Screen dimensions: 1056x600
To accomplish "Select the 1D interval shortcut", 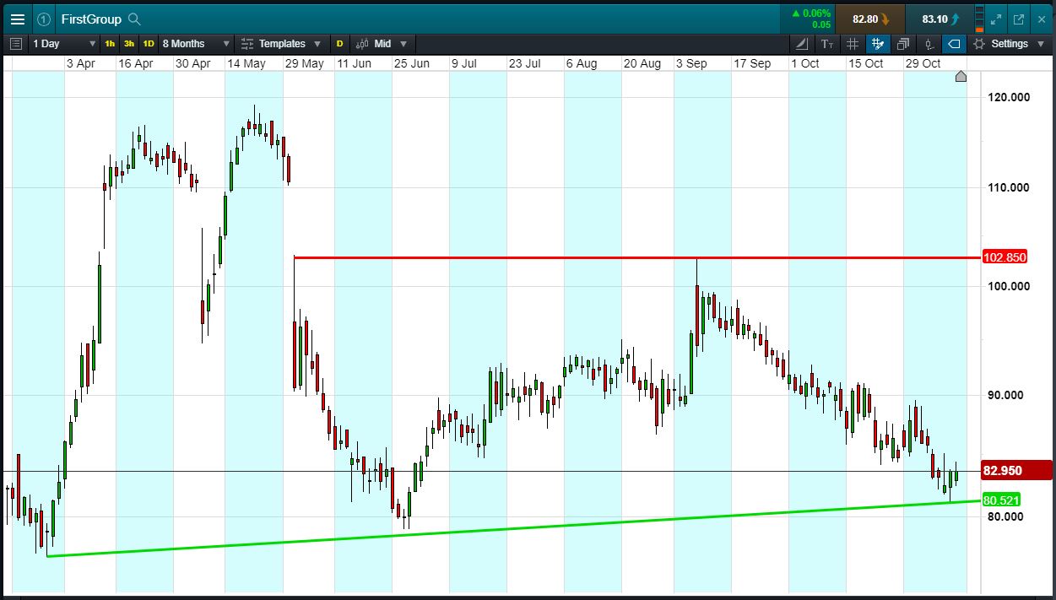I will click(x=149, y=44).
